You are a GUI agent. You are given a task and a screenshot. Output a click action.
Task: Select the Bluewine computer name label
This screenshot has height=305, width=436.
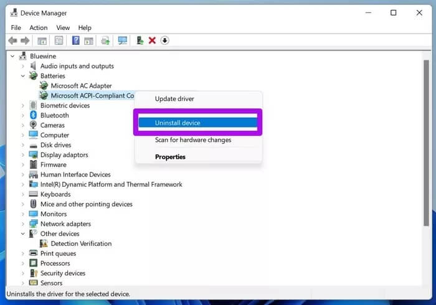[x=43, y=56]
